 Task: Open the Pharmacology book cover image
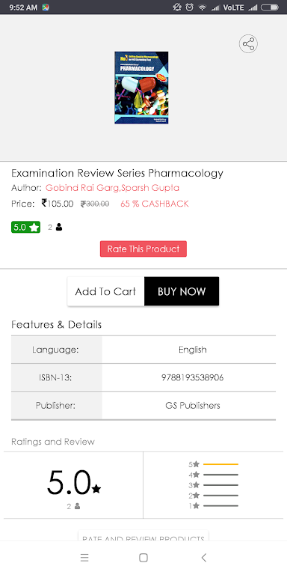click(141, 88)
